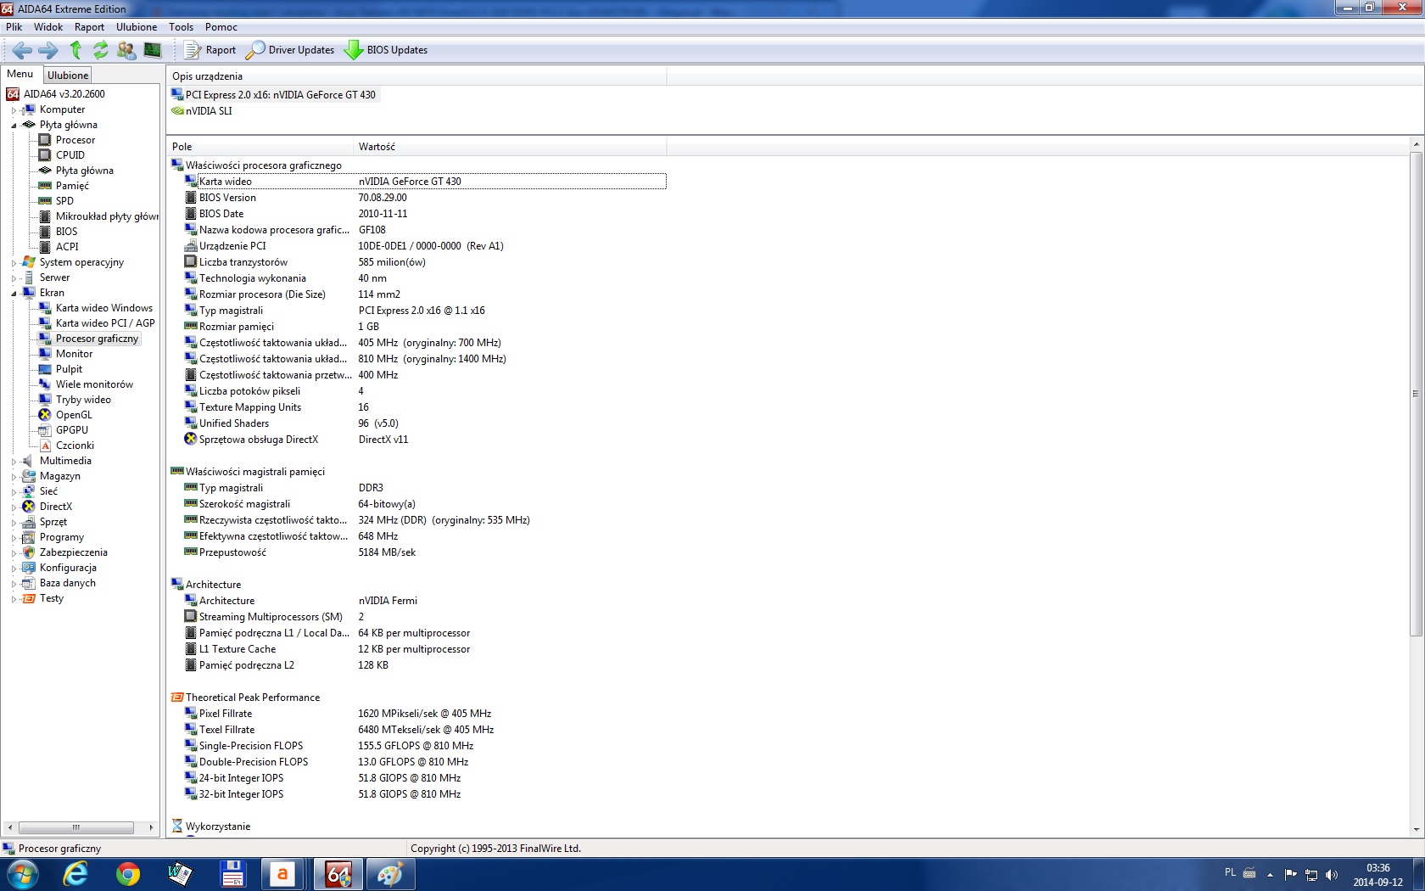This screenshot has width=1425, height=891.
Task: Expand the Komputer tree node
Action: pos(14,110)
